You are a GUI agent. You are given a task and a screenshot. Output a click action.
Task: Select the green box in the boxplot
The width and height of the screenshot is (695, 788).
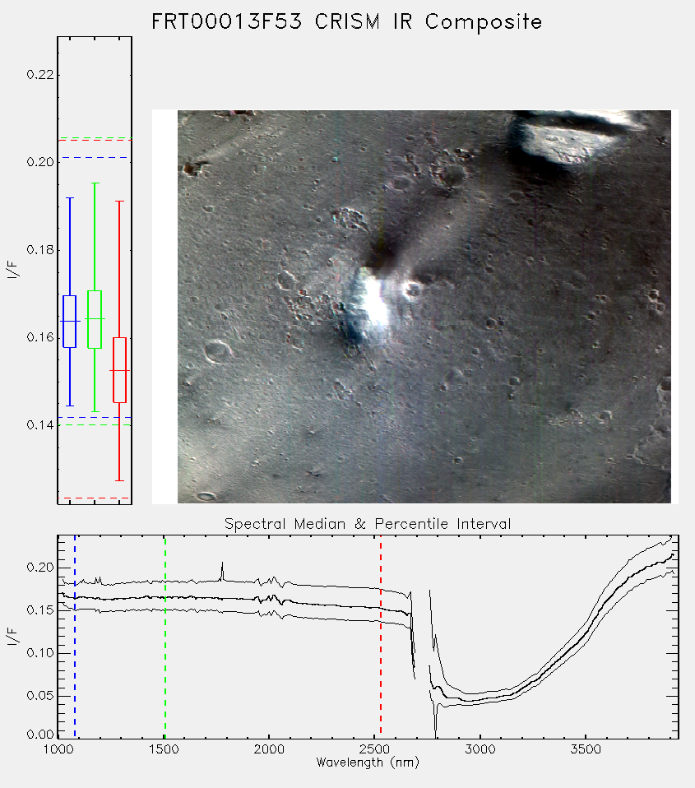(95, 319)
